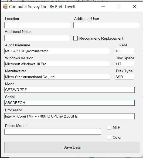Image resolution: width=143 pixels, height=158 pixels.
Task: Click the Model label
Action: [x=10, y=84]
